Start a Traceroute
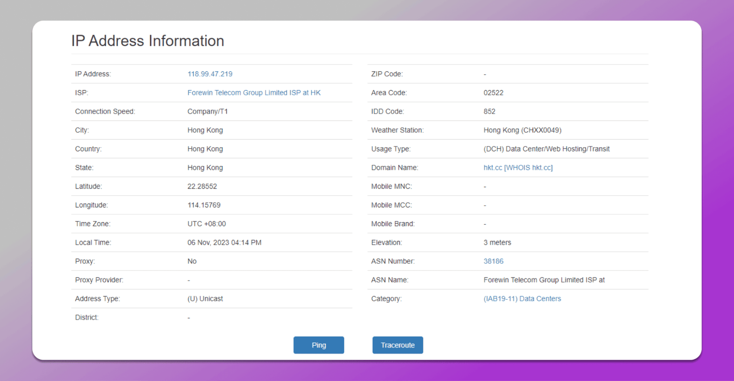Image resolution: width=734 pixels, height=381 pixels. point(398,345)
